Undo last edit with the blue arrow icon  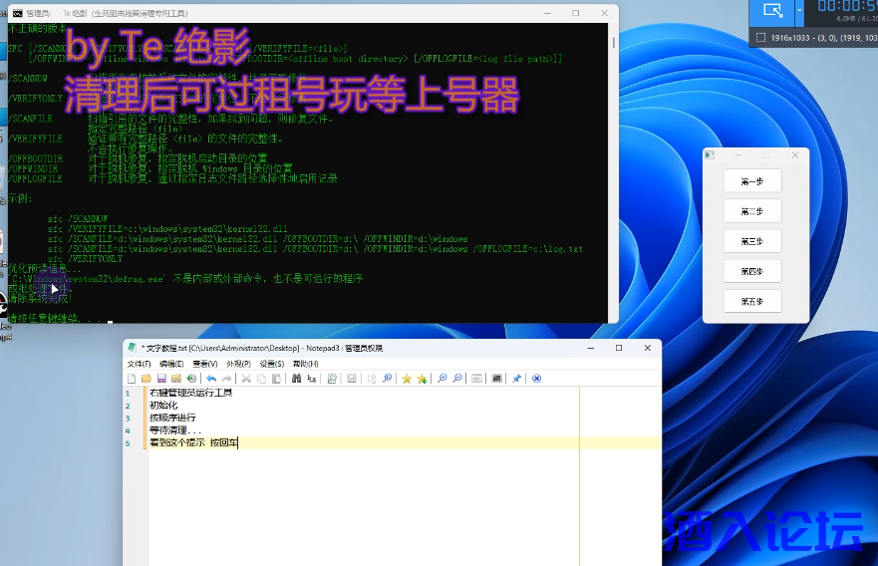coord(210,379)
